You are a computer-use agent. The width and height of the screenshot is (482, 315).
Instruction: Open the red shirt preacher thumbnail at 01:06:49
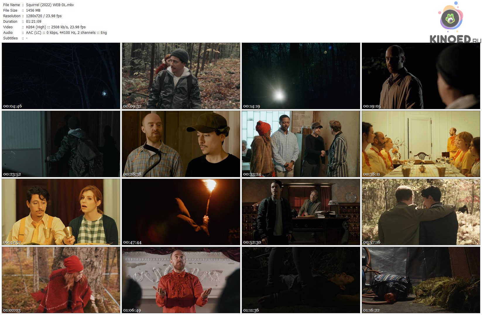tap(181, 280)
